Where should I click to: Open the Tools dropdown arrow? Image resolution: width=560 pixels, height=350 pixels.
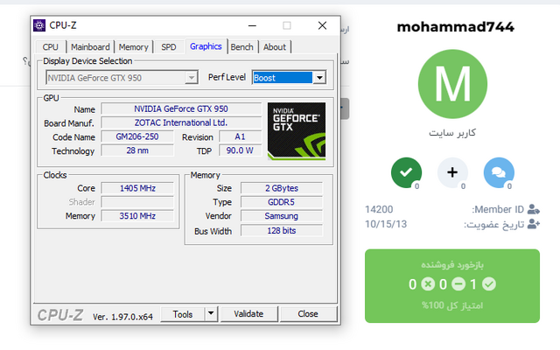pos(210,313)
